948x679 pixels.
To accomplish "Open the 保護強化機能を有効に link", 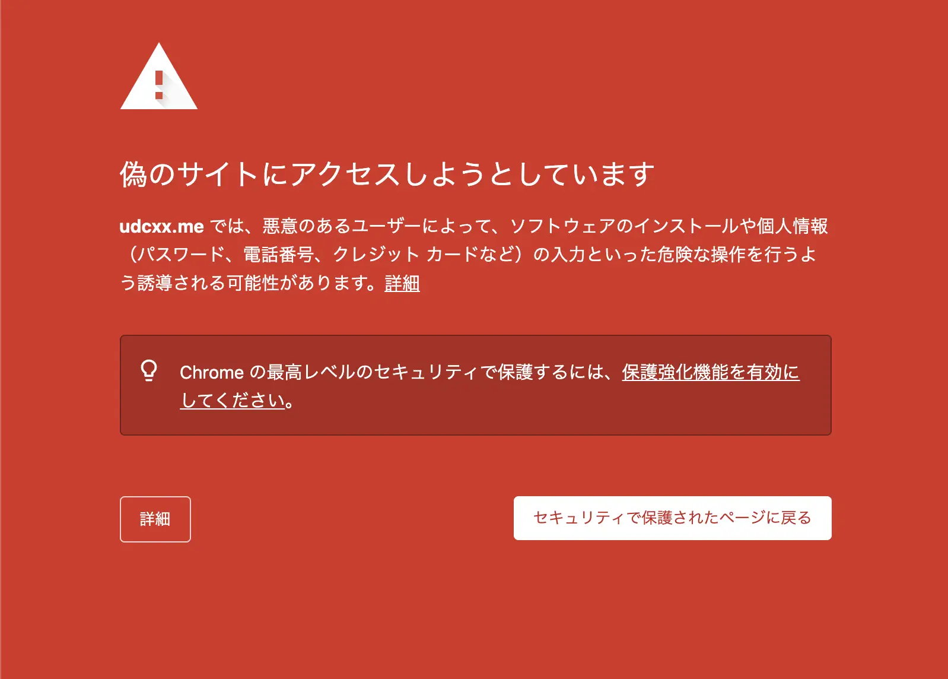I will click(711, 372).
